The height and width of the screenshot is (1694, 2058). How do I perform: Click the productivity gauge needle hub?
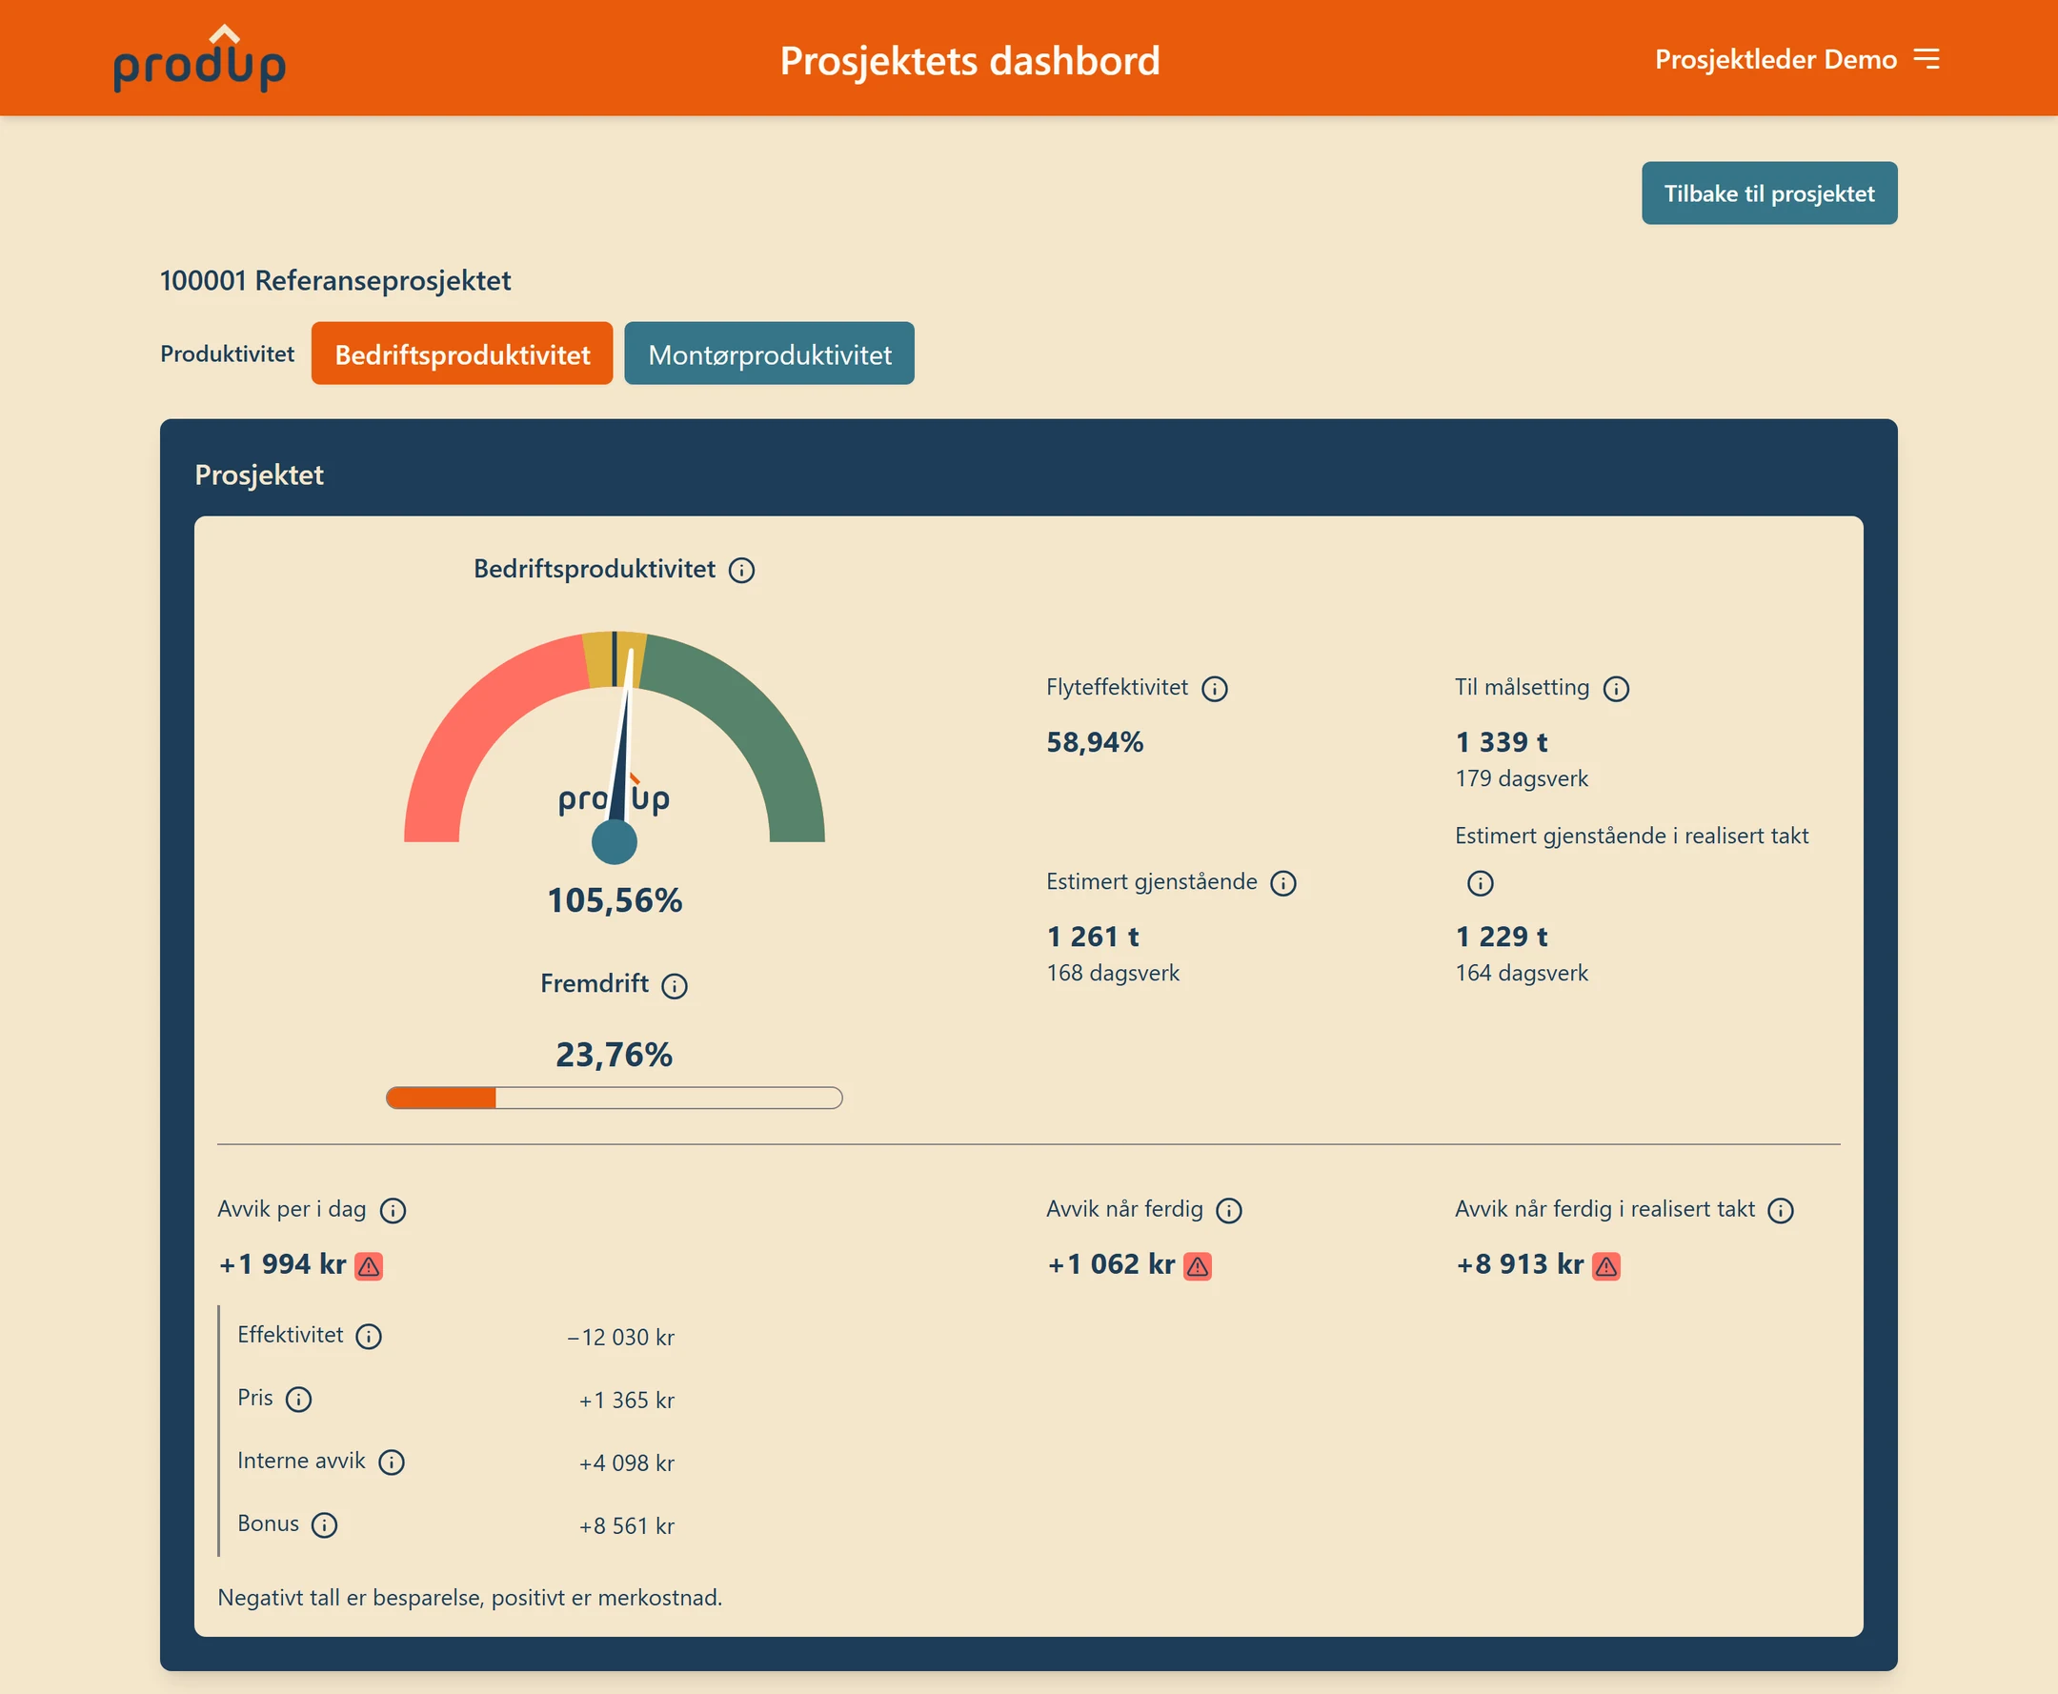click(615, 841)
